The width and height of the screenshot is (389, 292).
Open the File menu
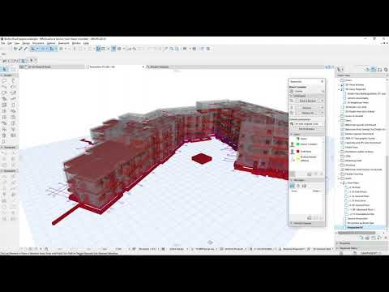pyautogui.click(x=3, y=43)
